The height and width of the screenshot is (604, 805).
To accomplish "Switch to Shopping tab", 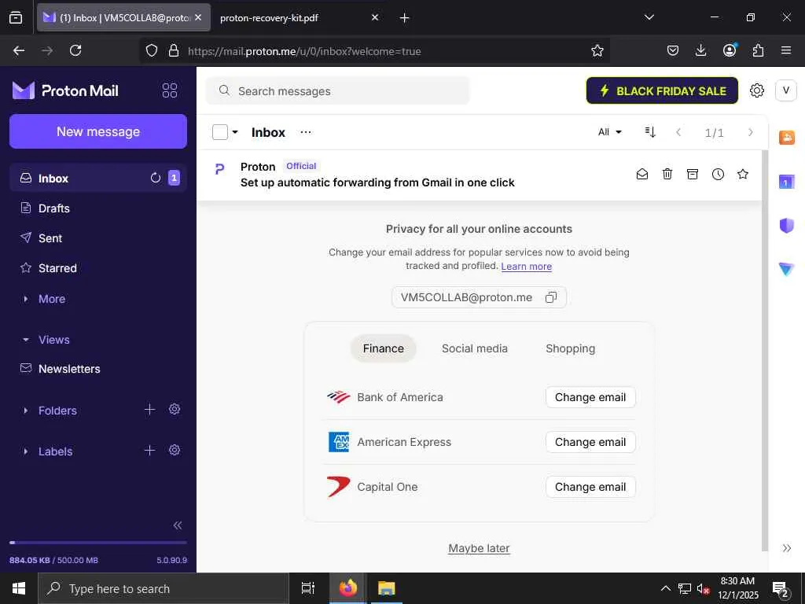I will point(570,348).
